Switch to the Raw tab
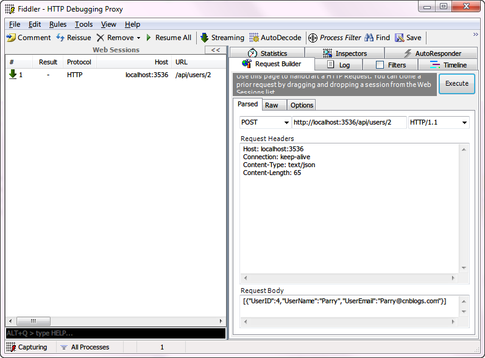 click(274, 105)
